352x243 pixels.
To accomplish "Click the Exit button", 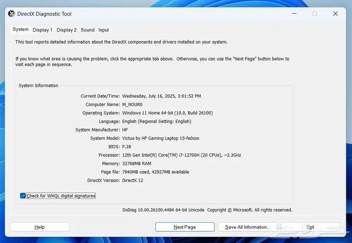I will tap(310, 227).
